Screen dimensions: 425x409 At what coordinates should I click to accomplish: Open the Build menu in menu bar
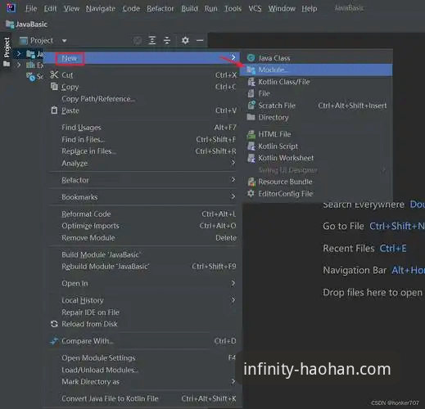tap(189, 9)
